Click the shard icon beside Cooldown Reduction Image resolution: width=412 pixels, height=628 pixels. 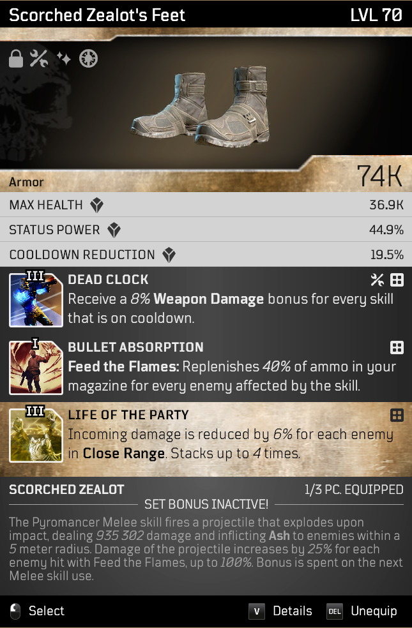169,255
